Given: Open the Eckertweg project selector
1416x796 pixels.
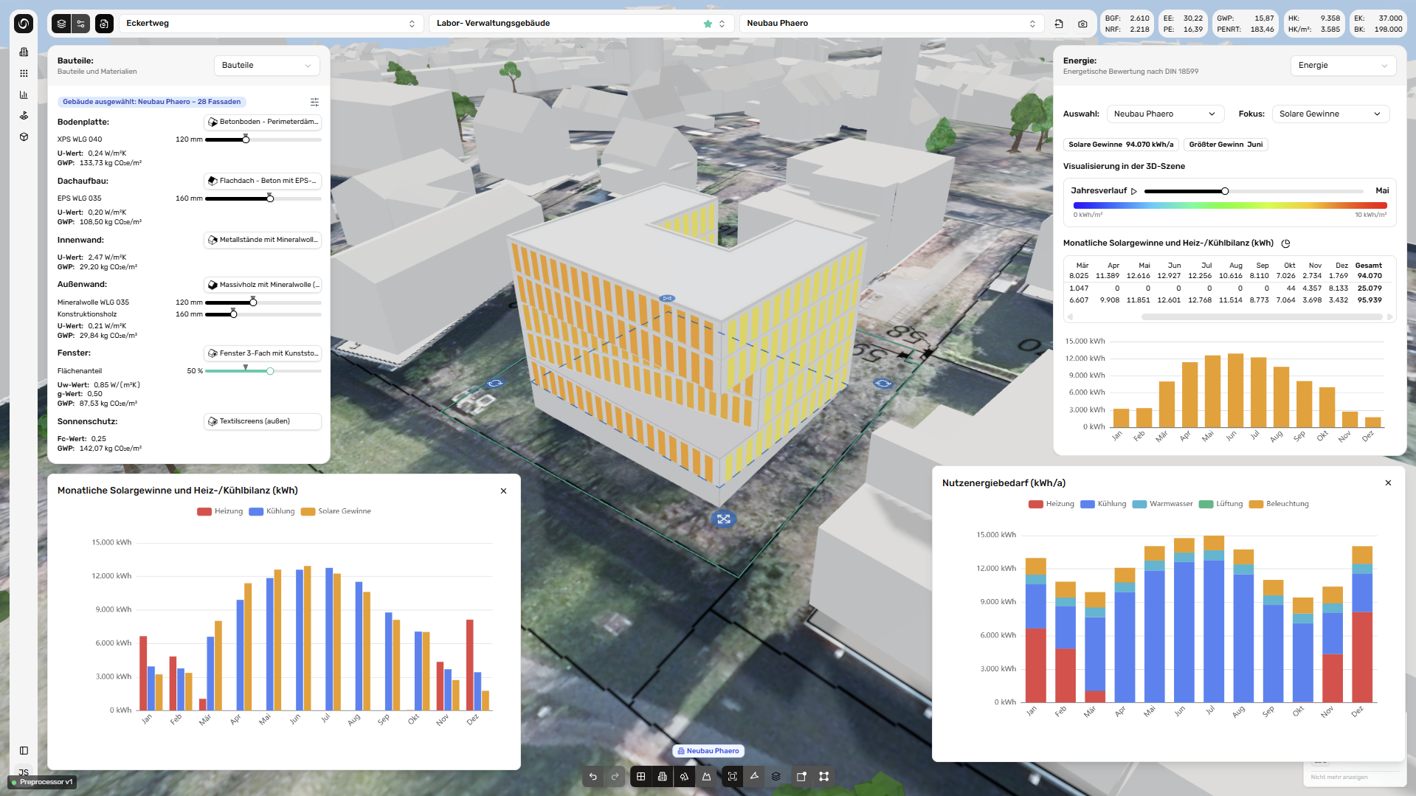Looking at the screenshot, I should point(271,24).
